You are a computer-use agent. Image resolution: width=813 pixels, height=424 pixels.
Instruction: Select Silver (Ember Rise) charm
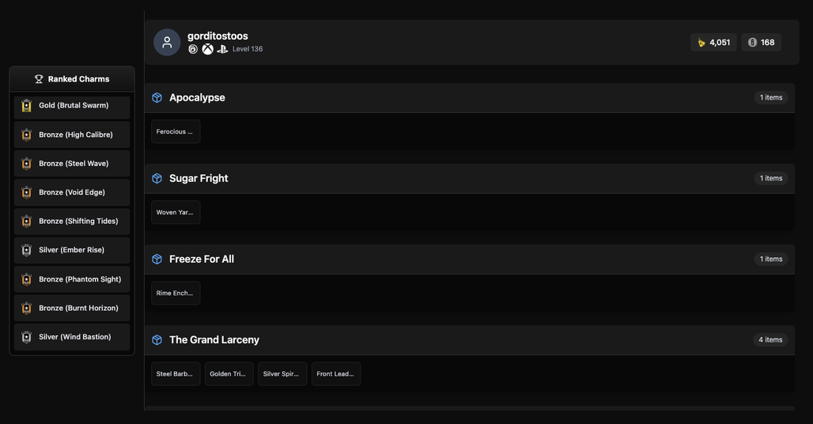(x=72, y=250)
